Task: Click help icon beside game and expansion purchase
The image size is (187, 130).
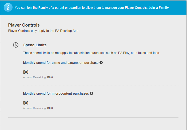Action: 101,63
